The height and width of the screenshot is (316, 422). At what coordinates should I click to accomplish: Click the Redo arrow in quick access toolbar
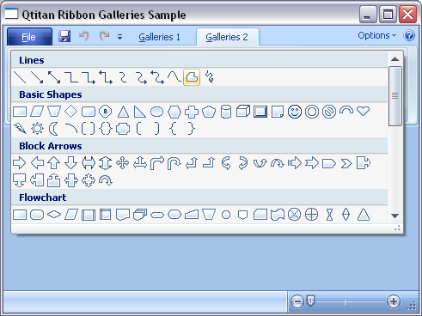click(x=104, y=36)
